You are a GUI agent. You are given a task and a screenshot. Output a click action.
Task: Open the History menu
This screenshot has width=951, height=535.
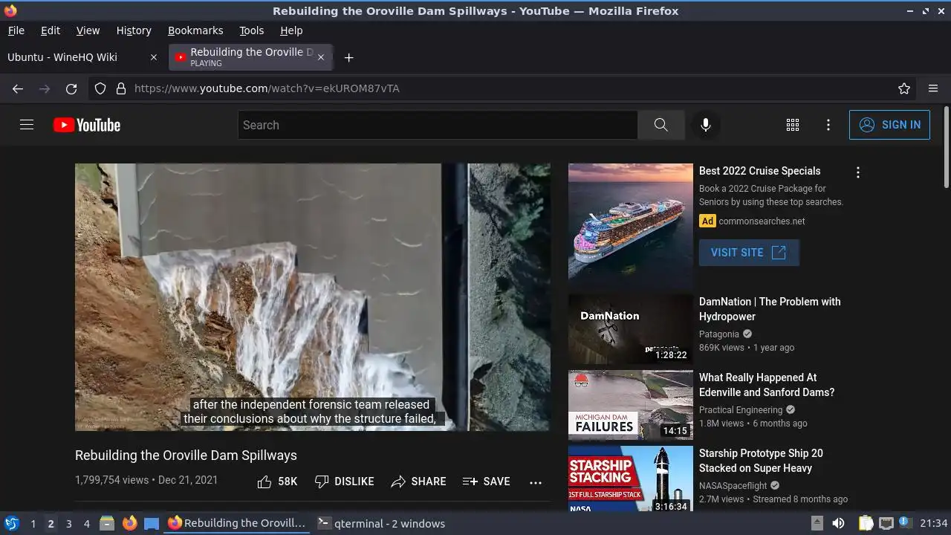point(134,30)
